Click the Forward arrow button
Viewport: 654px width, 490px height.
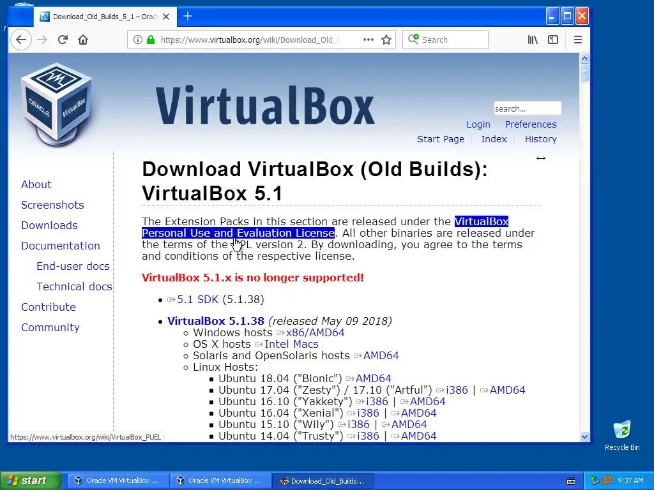(42, 40)
